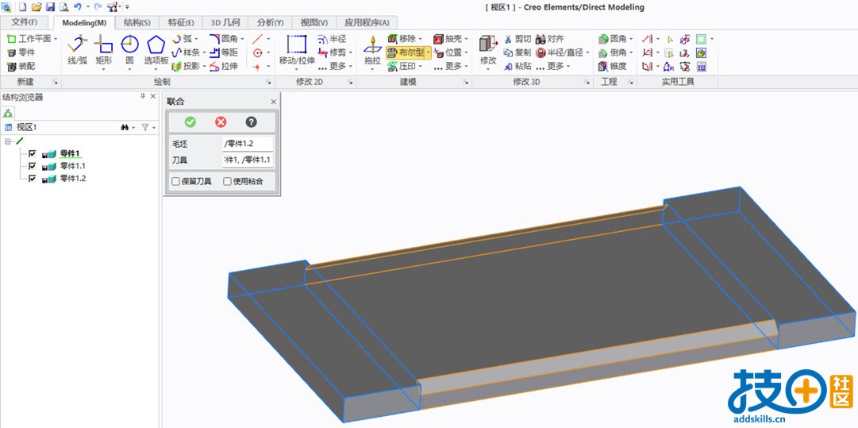
Task: Click the 粘贴 paste tool
Action: tap(517, 66)
